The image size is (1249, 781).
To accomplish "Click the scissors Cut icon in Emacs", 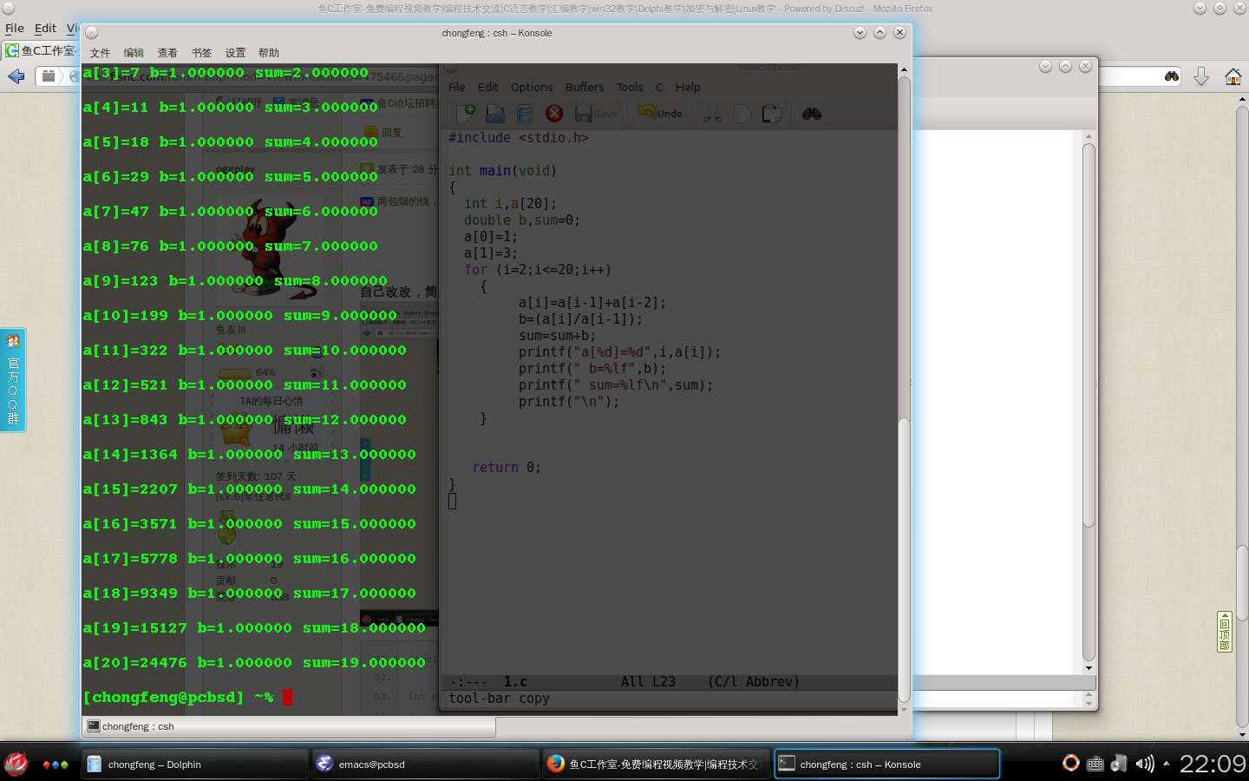I will [x=713, y=114].
